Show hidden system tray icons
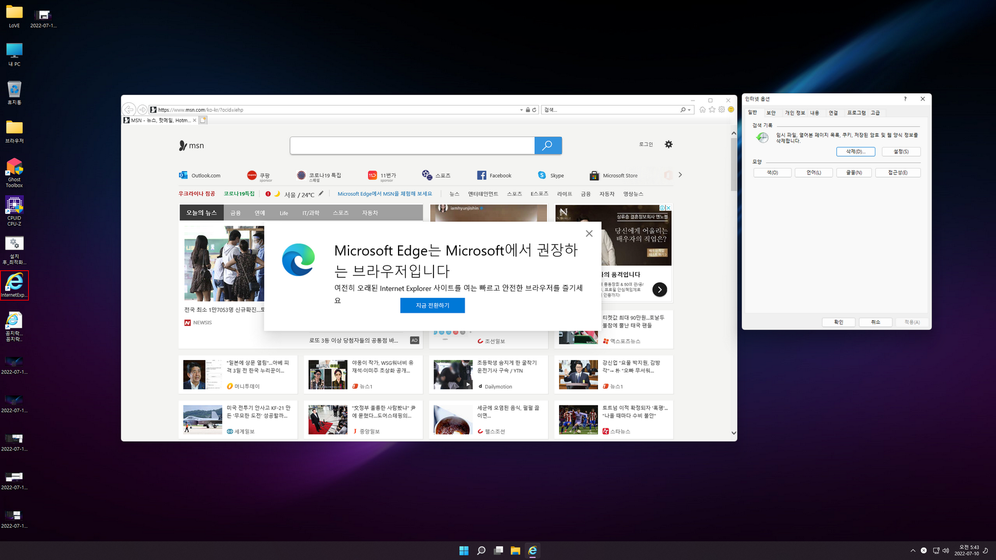The width and height of the screenshot is (996, 560). coord(913,551)
